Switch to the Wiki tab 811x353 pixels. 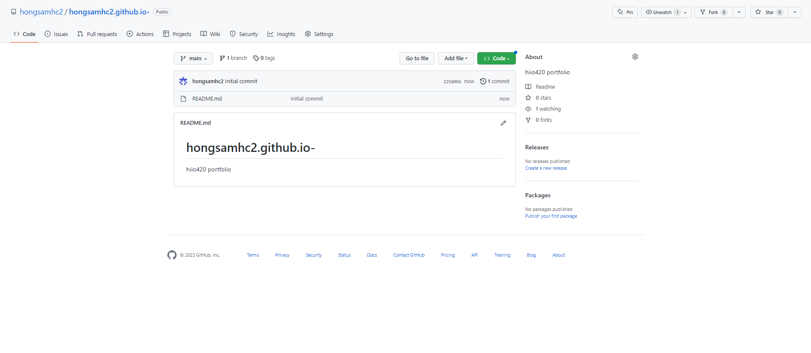tap(211, 34)
